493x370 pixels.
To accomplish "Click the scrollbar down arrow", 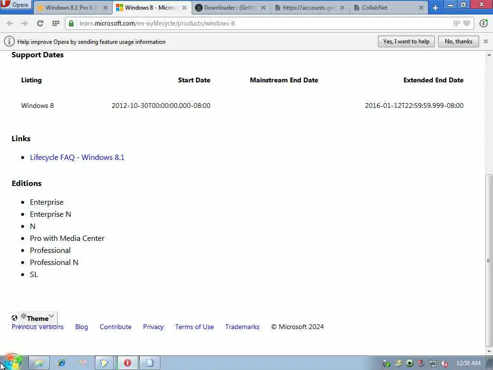I will click(x=489, y=352).
